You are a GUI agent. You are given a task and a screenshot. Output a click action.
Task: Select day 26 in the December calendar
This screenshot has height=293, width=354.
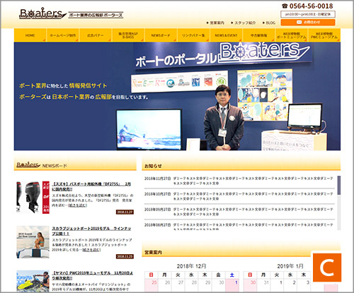[165, 285]
